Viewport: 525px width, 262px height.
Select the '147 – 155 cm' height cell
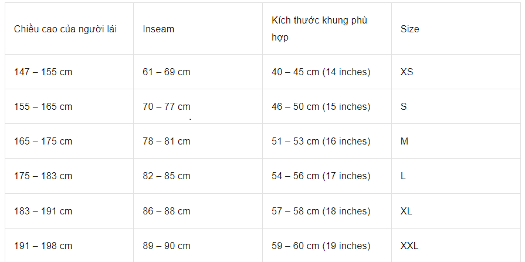pyautogui.click(x=43, y=72)
